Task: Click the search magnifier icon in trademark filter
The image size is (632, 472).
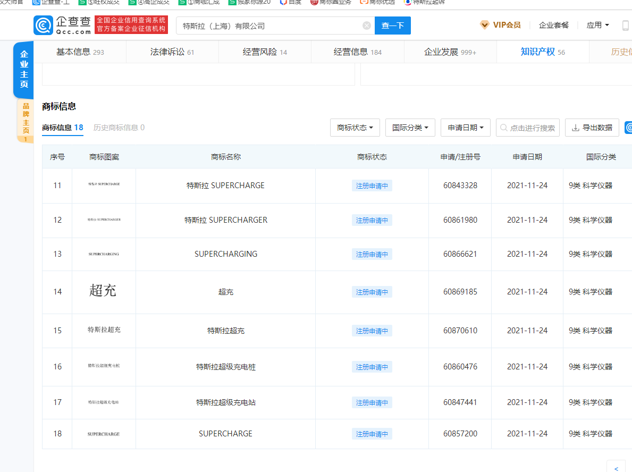Action: (503, 128)
